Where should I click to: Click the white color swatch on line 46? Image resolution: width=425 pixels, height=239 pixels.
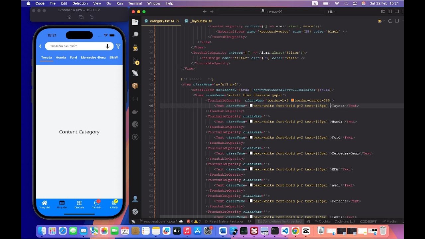click(x=251, y=106)
